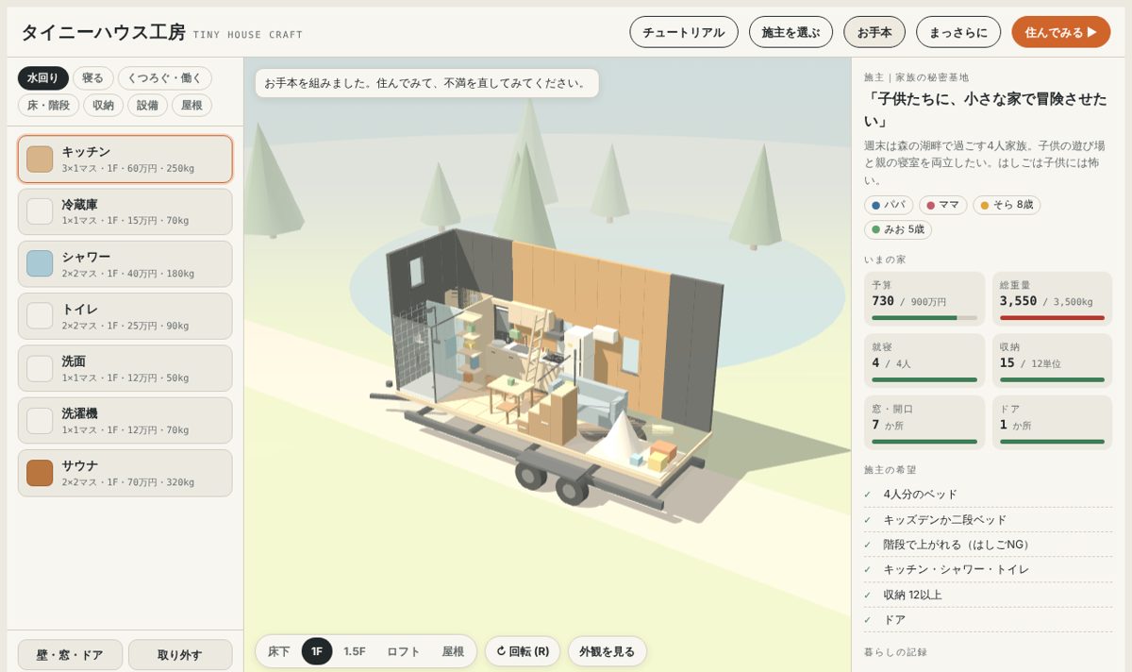The width and height of the screenshot is (1132, 672).
Task: Click the client quote heading text
Action: pyautogui.click(x=986, y=109)
